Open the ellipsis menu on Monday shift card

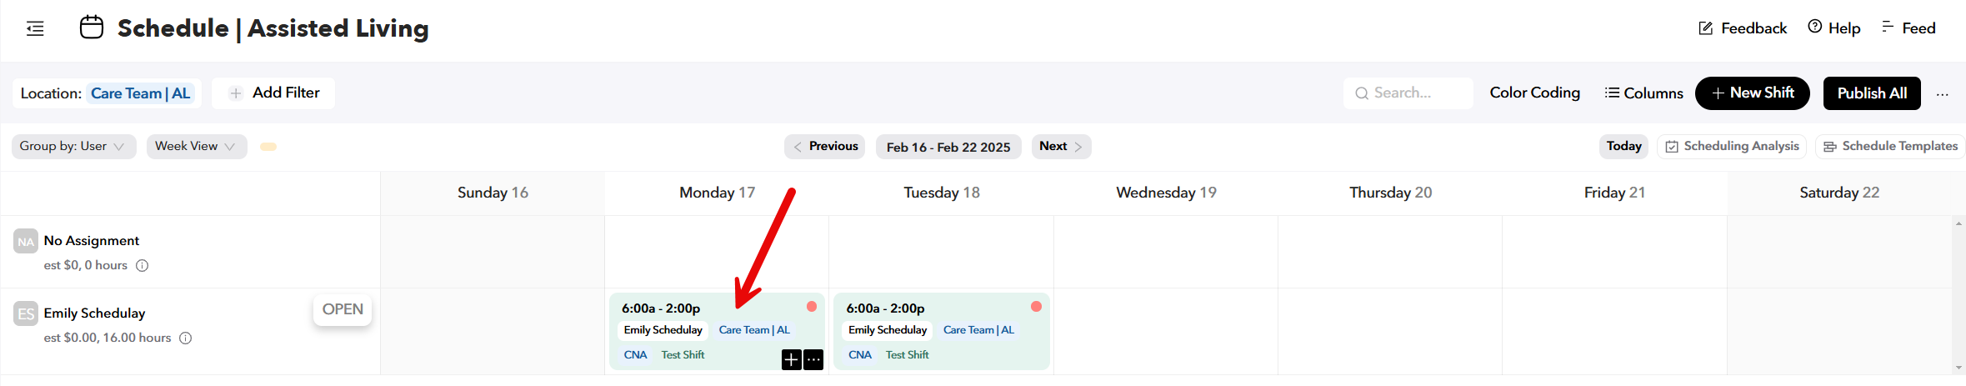pyautogui.click(x=813, y=359)
